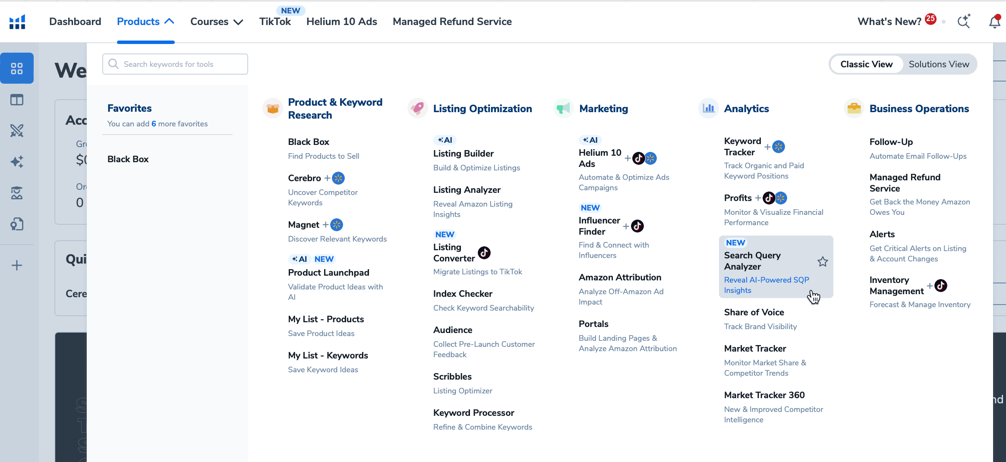Click the Helium 10 logo icon
Screen dimensions: 1006x462
pos(17,22)
